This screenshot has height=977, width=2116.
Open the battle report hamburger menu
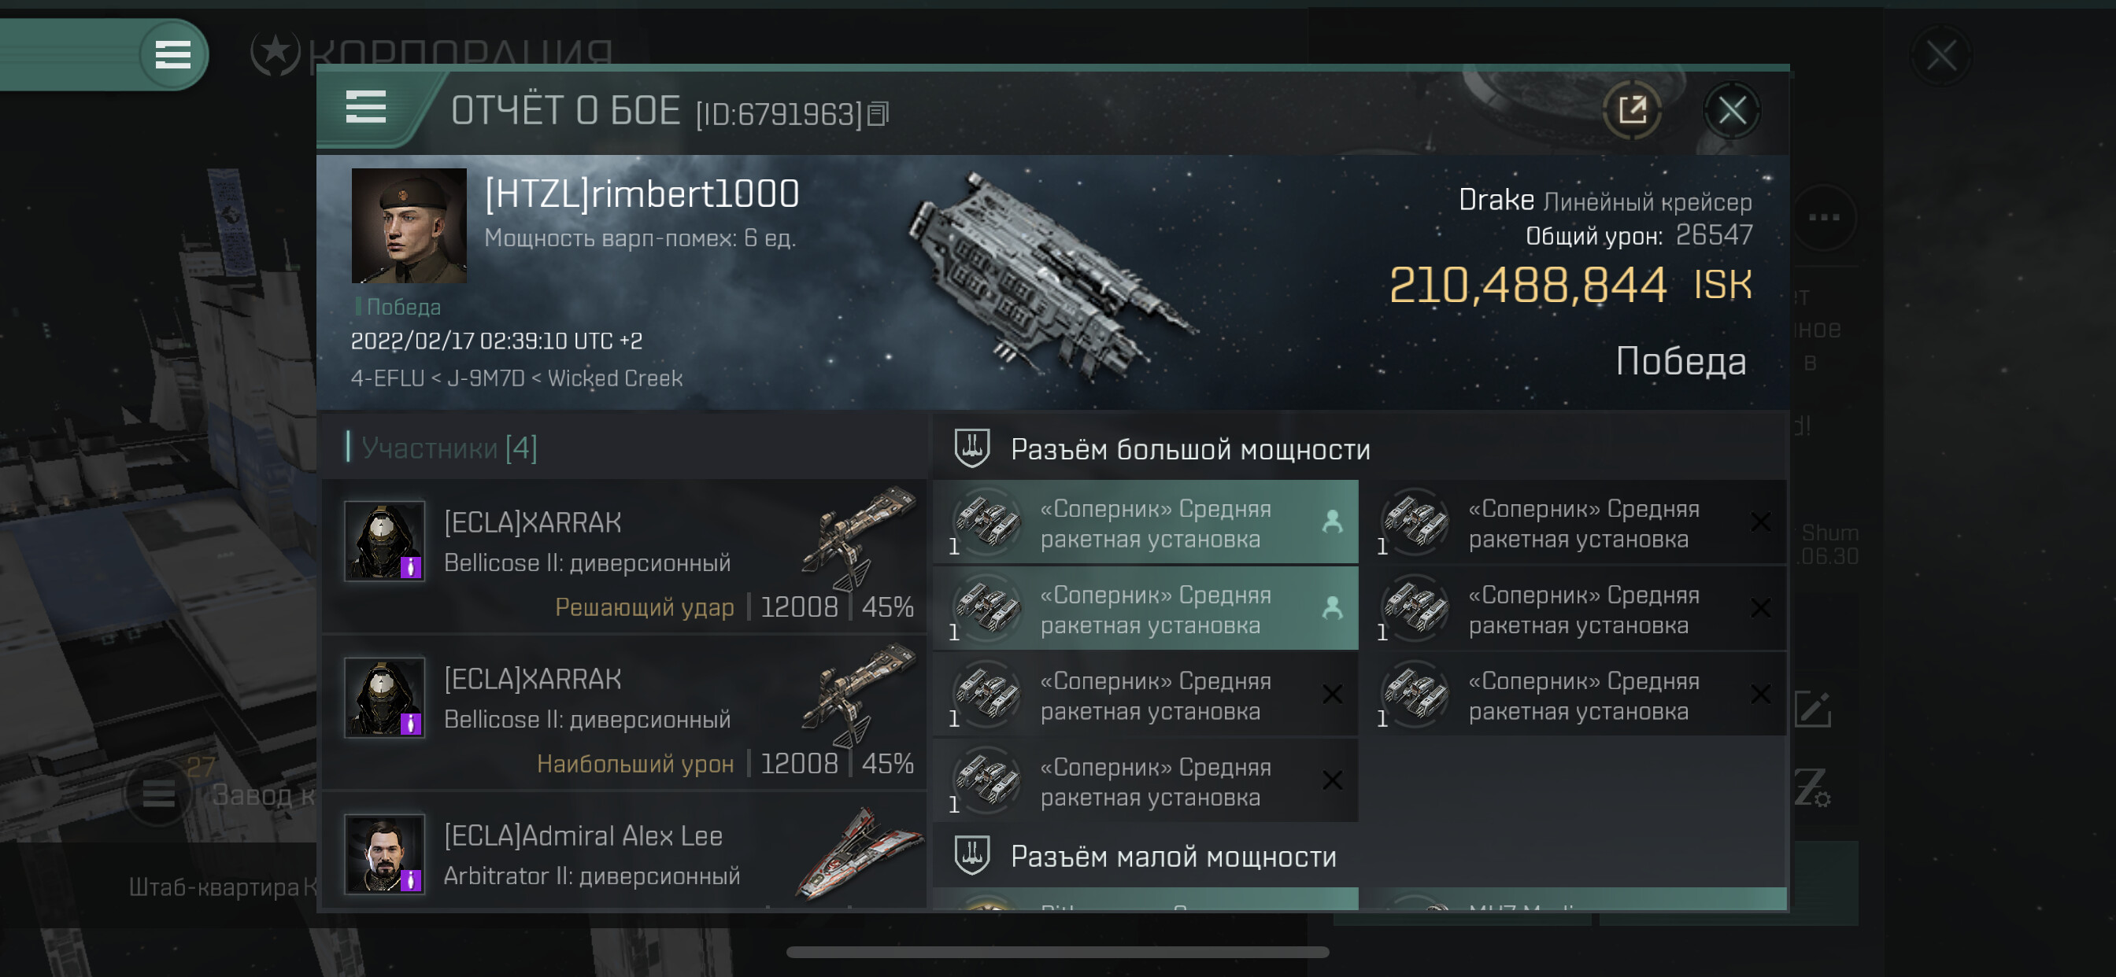[x=365, y=108]
